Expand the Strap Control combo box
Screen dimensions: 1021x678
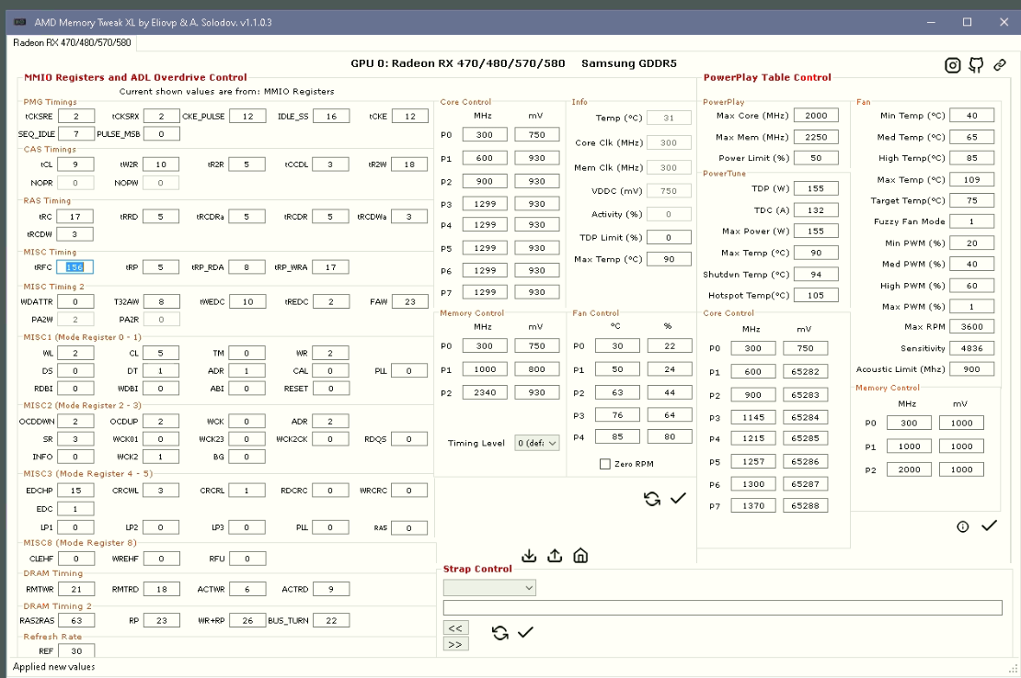pyautogui.click(x=489, y=588)
